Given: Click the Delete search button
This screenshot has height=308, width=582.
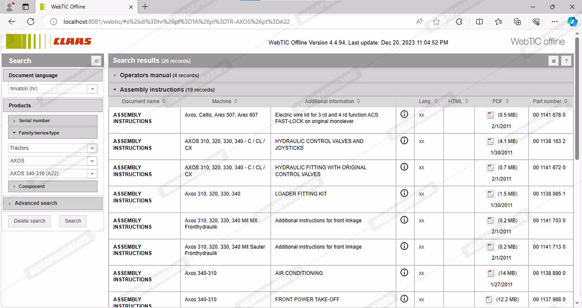Looking at the screenshot, I should 29,221.
